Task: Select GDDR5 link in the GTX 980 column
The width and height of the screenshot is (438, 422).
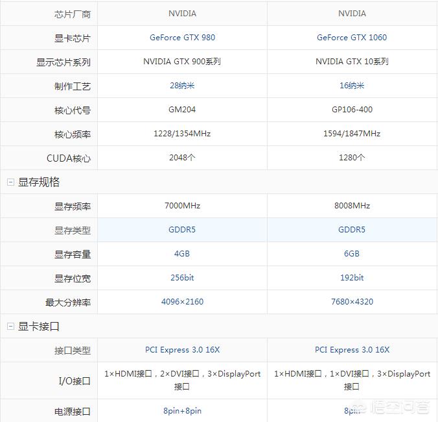Action: [x=182, y=230]
